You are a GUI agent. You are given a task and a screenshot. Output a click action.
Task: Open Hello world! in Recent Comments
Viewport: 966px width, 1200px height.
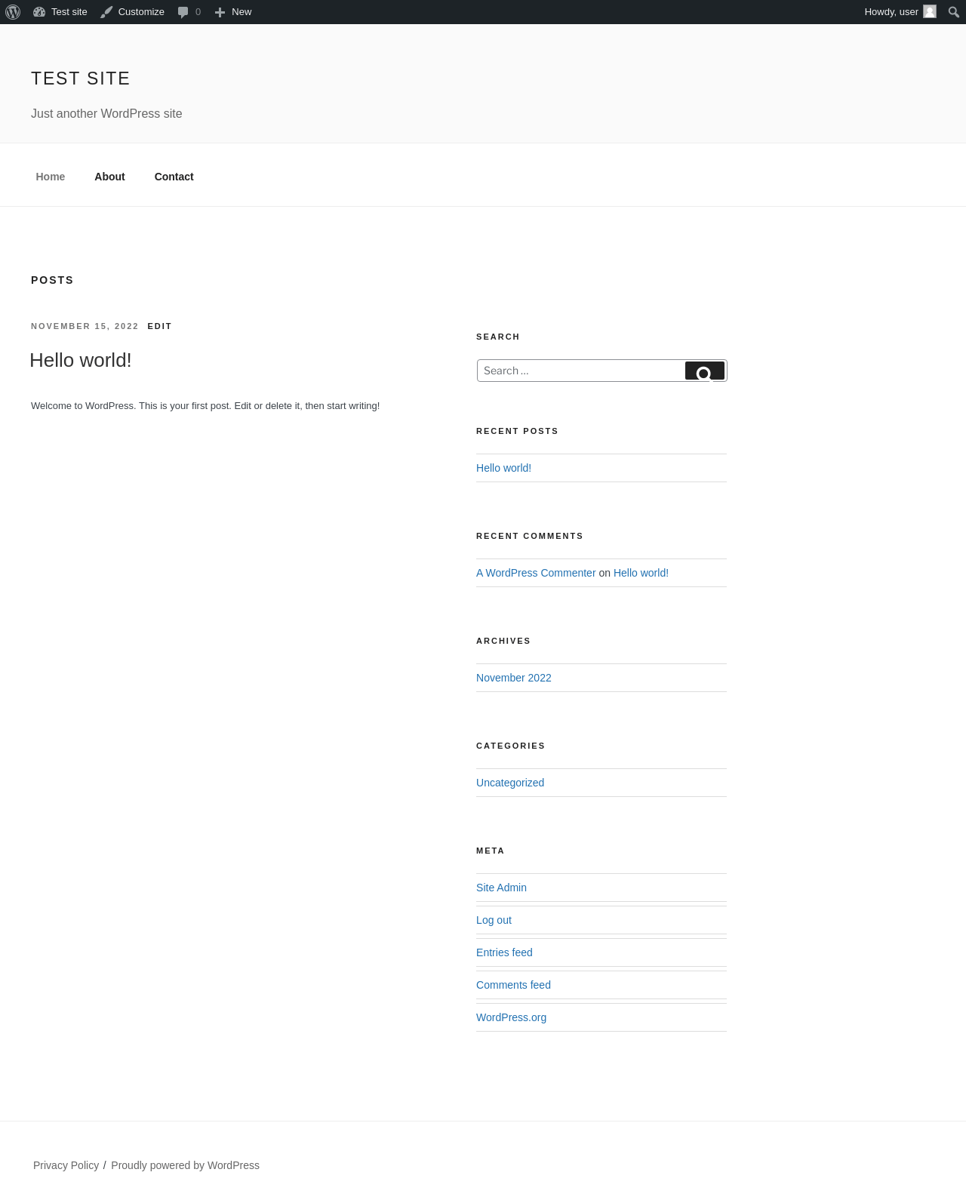point(641,573)
